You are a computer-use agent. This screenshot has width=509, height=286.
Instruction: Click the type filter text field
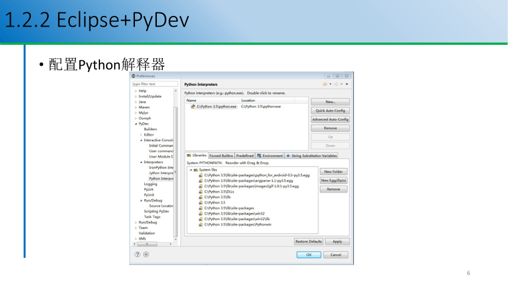pos(155,84)
